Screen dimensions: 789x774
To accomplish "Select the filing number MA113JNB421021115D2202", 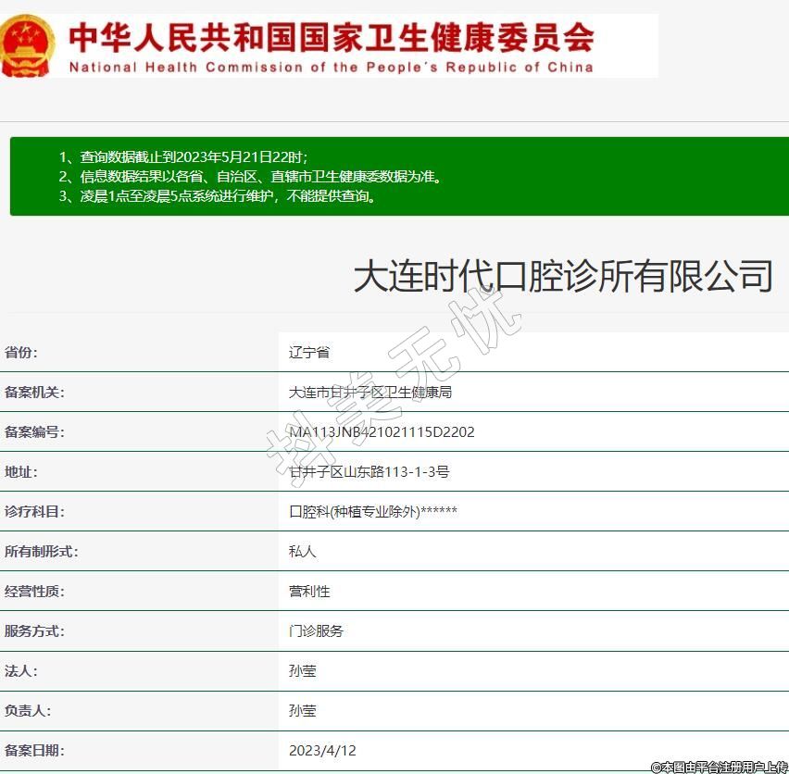I will (382, 431).
